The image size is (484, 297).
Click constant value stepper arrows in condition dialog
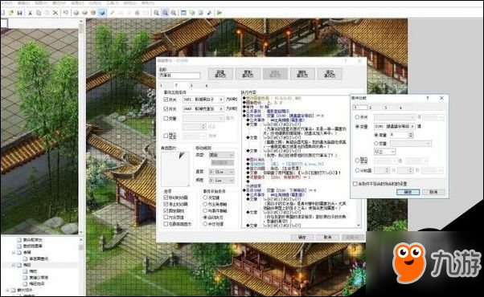(x=411, y=135)
